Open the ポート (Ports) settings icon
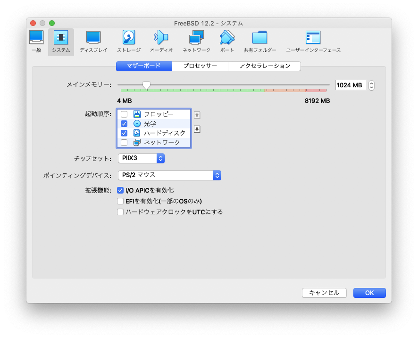Viewport: 418px width, 338px height. [x=227, y=41]
